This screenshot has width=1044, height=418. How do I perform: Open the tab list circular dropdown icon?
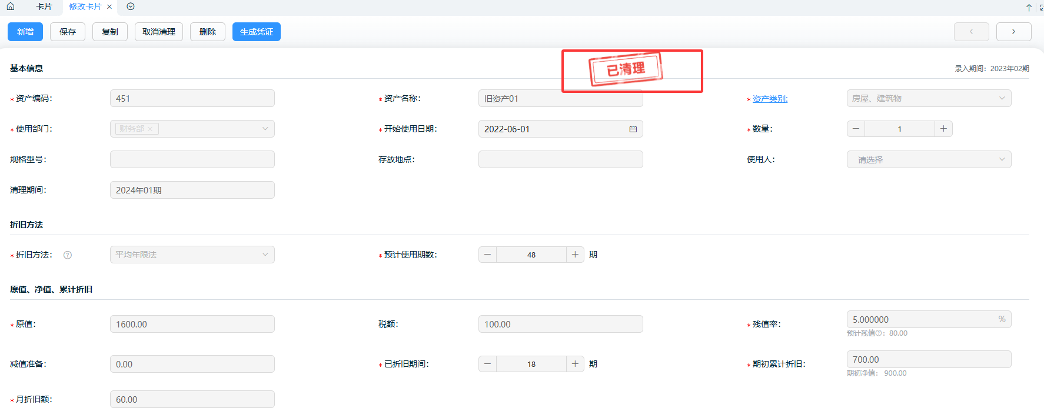click(131, 6)
